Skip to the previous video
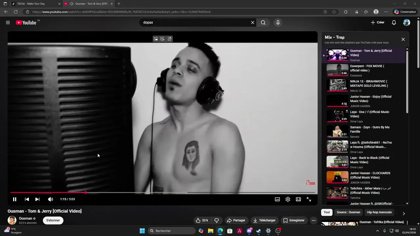420x236 pixels. (27, 199)
